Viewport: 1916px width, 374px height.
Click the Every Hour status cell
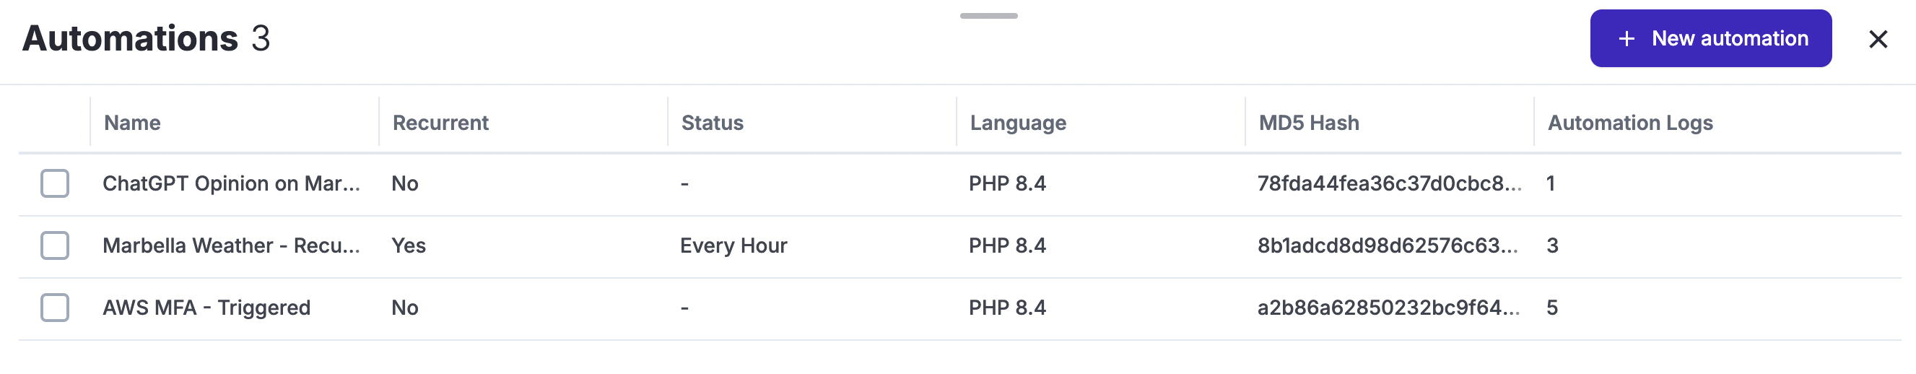pyautogui.click(x=733, y=245)
